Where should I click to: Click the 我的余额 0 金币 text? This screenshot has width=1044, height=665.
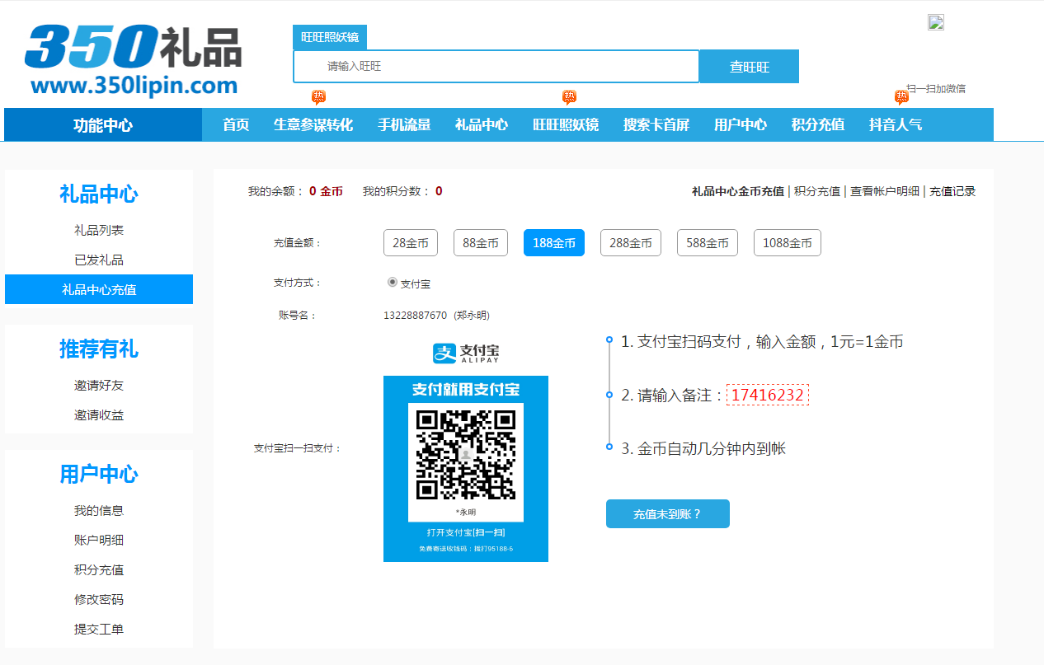pos(295,191)
